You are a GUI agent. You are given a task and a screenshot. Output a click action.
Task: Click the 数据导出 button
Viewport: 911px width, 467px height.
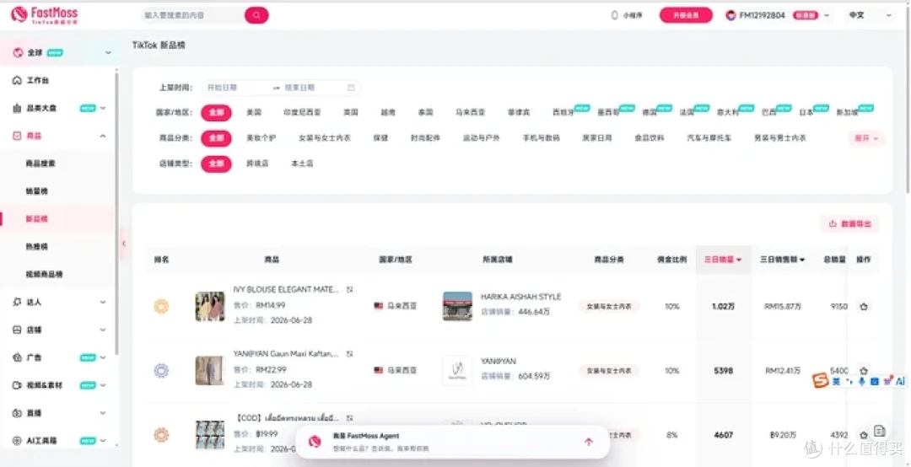[849, 223]
